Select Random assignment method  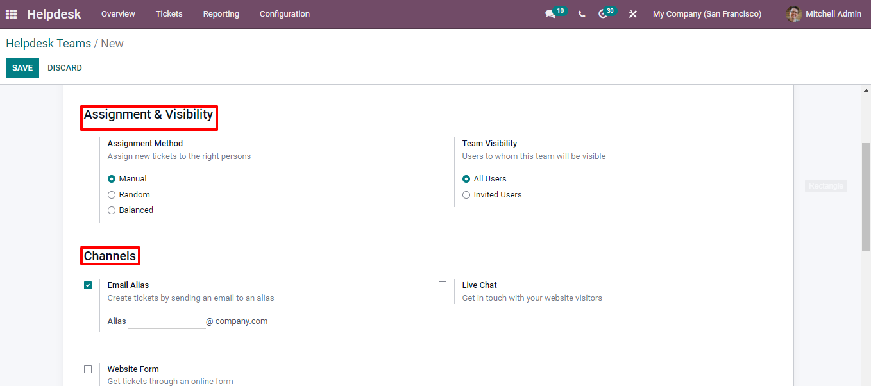[112, 195]
